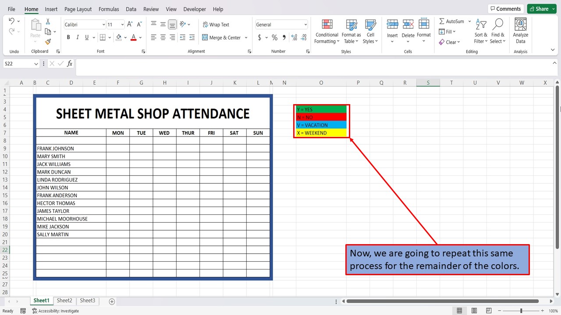
Task: Toggle Merge & Center
Action: [x=222, y=38]
